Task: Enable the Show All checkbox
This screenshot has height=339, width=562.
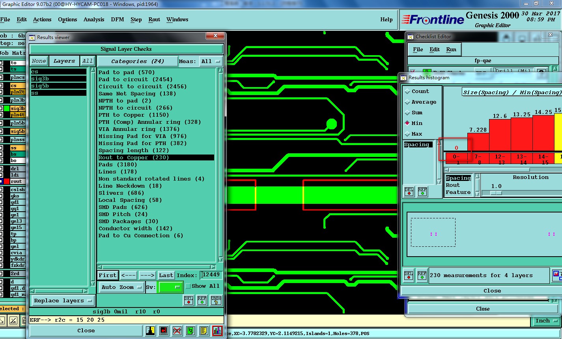Action: coord(188,286)
